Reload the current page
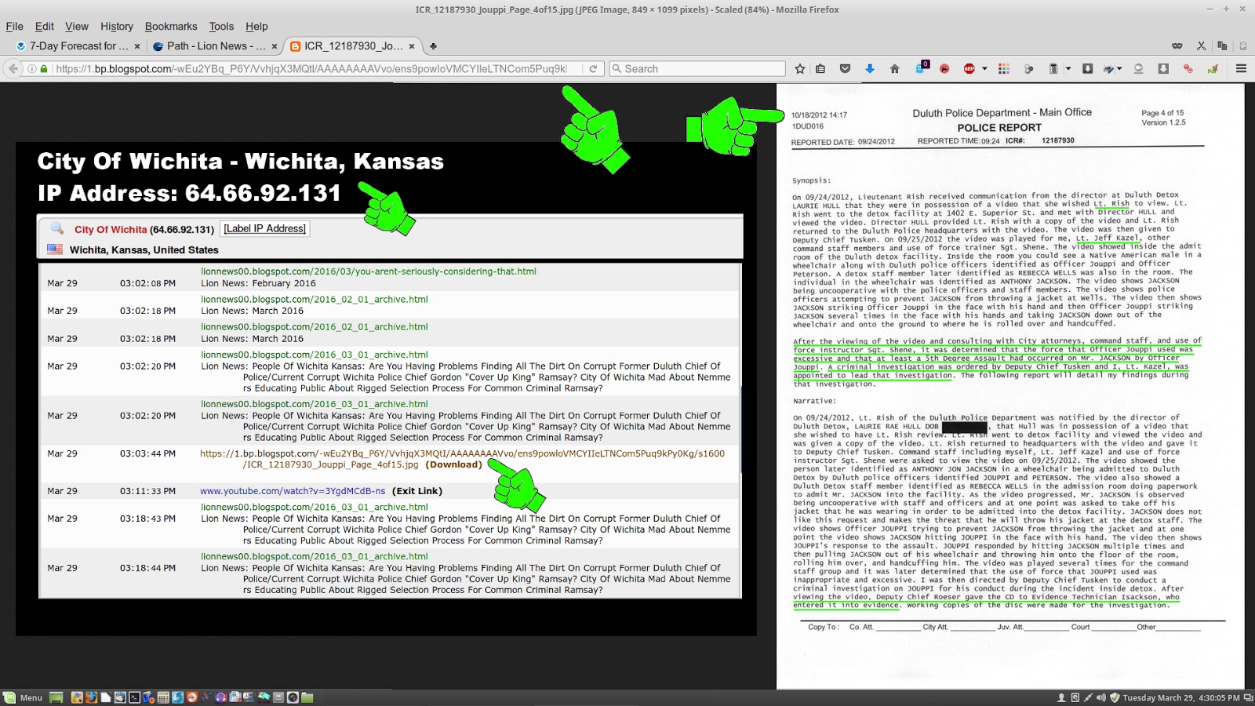Image resolution: width=1255 pixels, height=706 pixels. (x=593, y=69)
